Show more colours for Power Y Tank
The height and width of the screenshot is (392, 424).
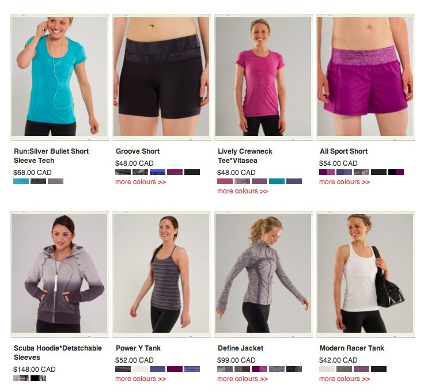pos(141,379)
